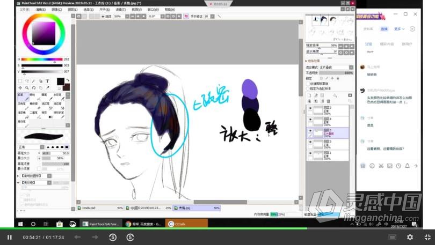Click the 不透明度 layer opacity slider
435x245 pixels.
[336, 73]
